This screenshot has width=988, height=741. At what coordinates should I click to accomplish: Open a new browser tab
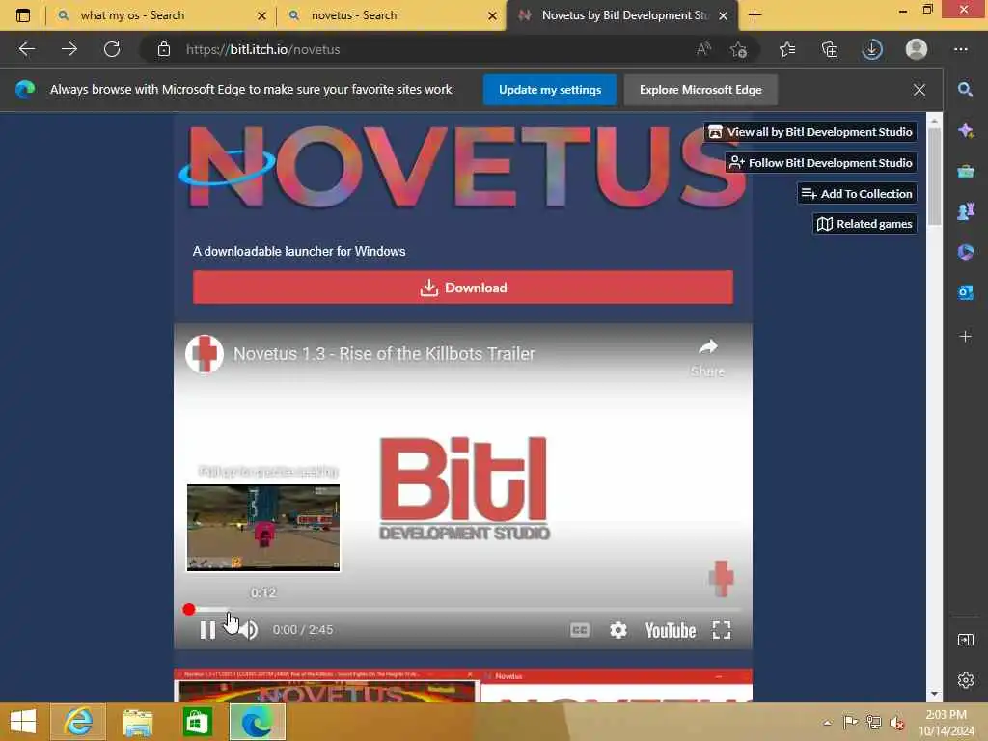755,15
